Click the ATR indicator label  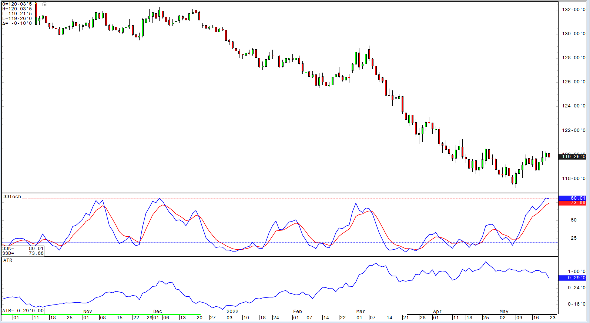(8, 260)
